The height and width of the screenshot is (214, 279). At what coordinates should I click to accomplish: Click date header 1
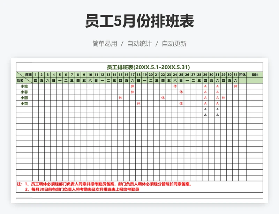[x=36, y=75]
